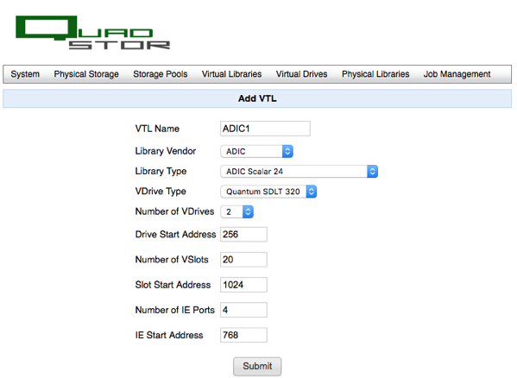517x378 pixels.
Task: Click the Number of VSlots field
Action: [x=243, y=260]
